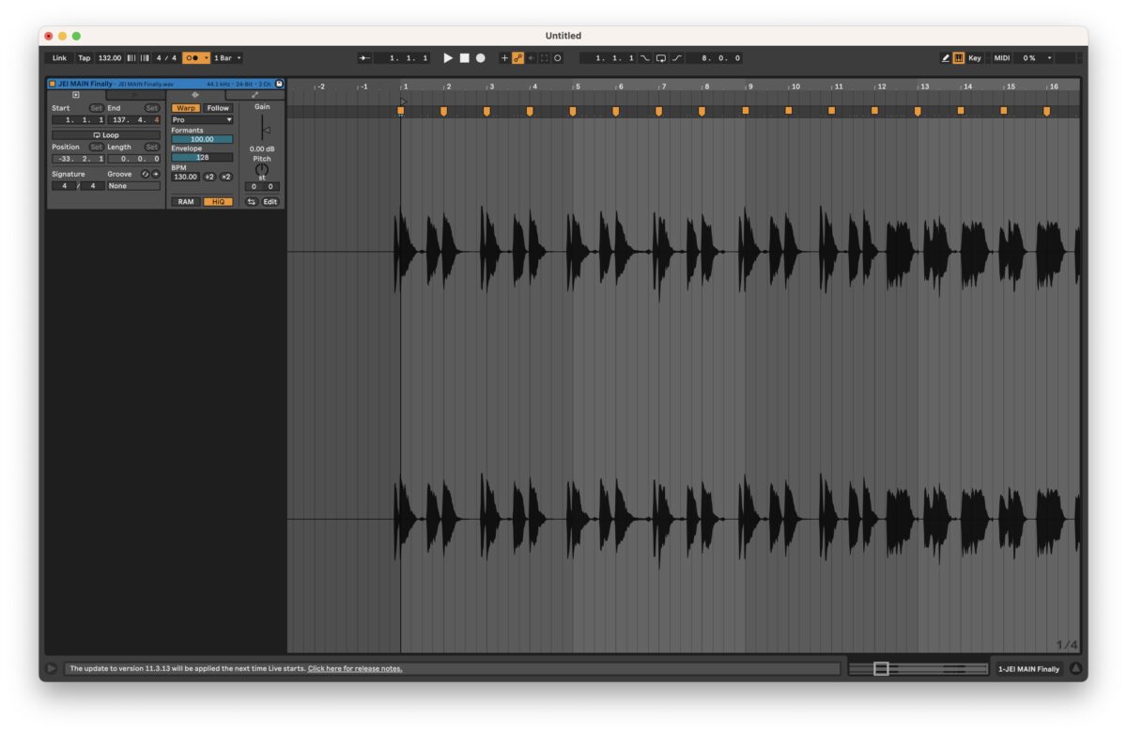Toggle the Punch-Out switch
1127x733 pixels.
coord(676,58)
